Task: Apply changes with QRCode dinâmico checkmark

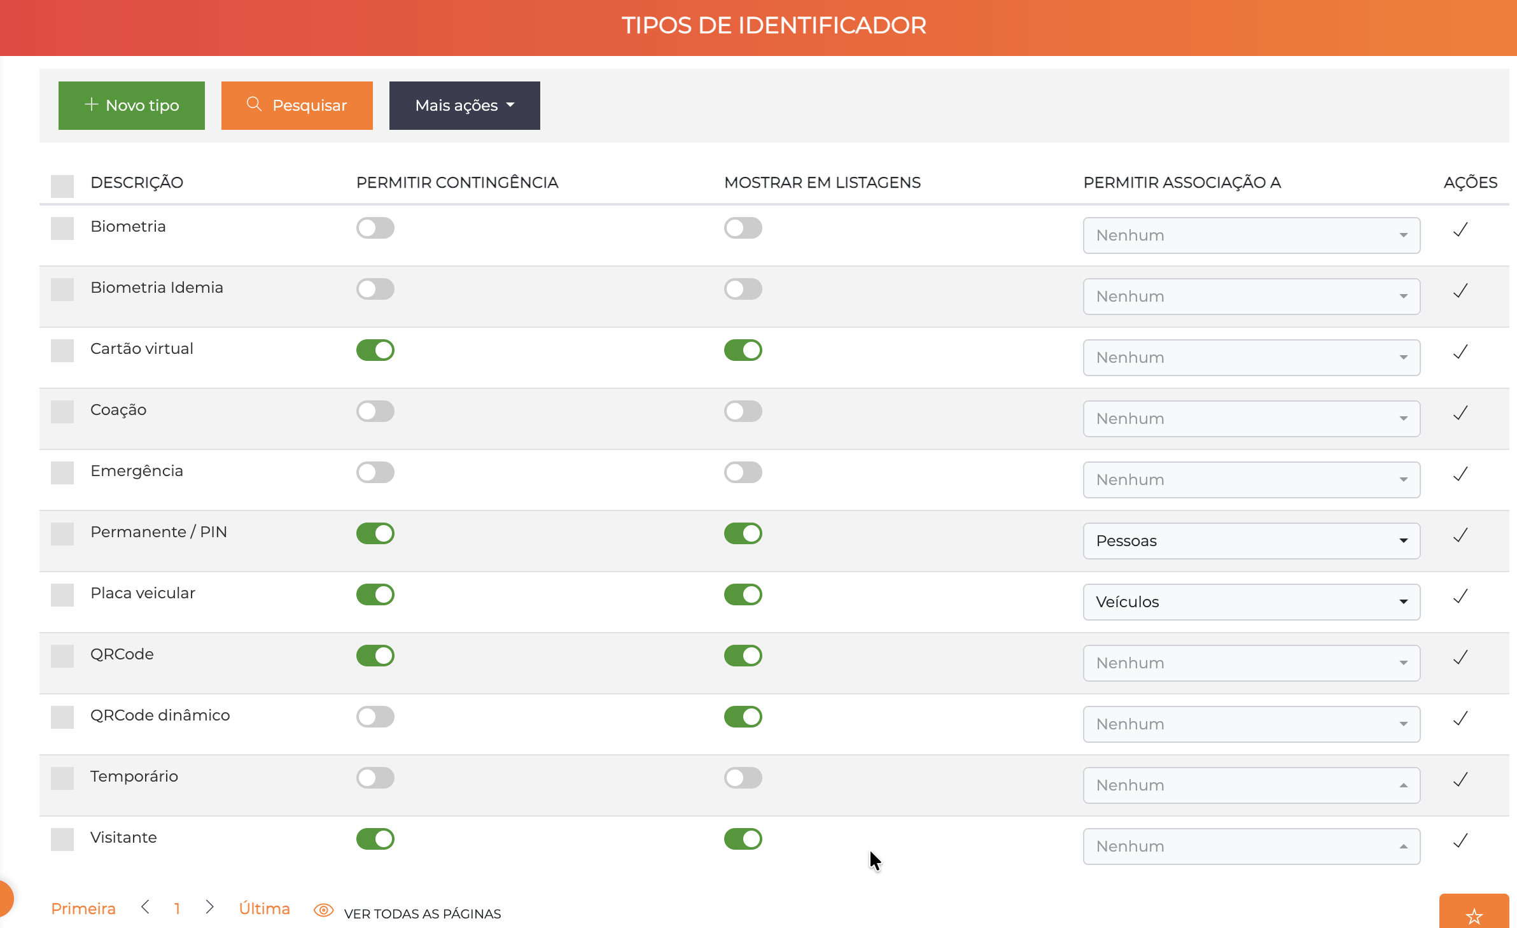Action: point(1460,719)
